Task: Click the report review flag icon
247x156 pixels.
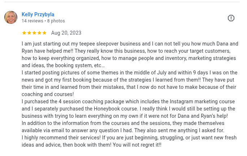Action: [x=231, y=18]
